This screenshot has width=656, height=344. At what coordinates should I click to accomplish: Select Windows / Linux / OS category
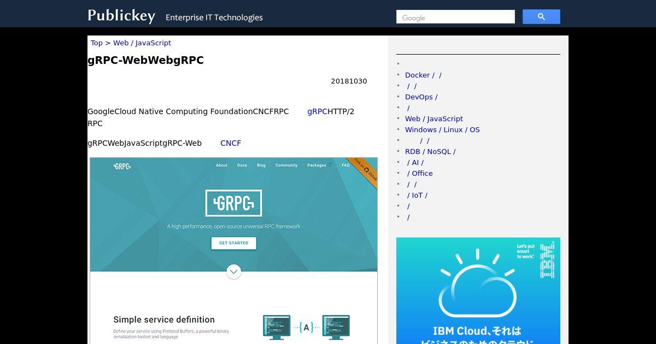click(442, 129)
